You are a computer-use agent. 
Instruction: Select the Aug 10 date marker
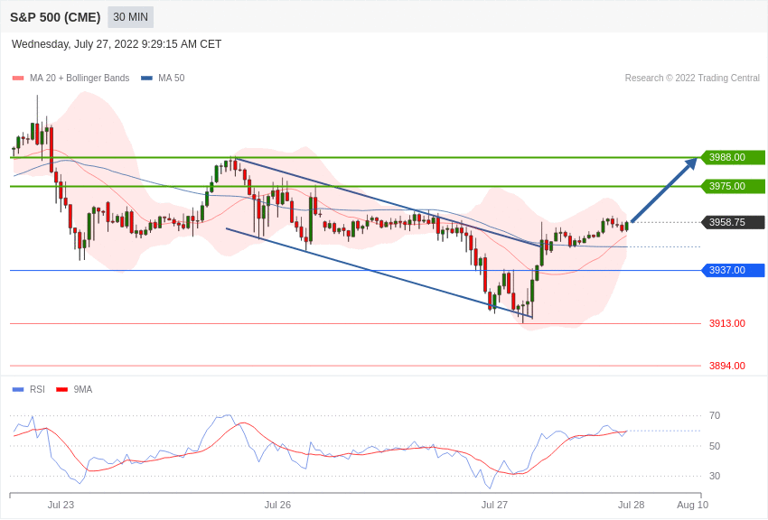tap(693, 505)
